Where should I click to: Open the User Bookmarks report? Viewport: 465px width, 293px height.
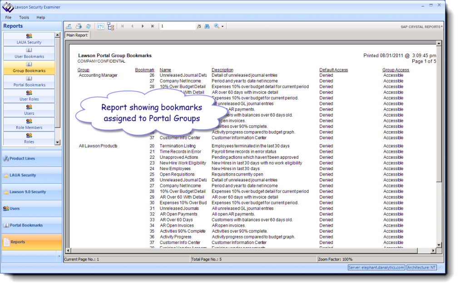point(29,53)
